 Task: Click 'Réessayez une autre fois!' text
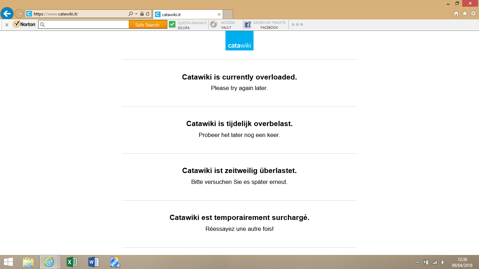point(239,229)
